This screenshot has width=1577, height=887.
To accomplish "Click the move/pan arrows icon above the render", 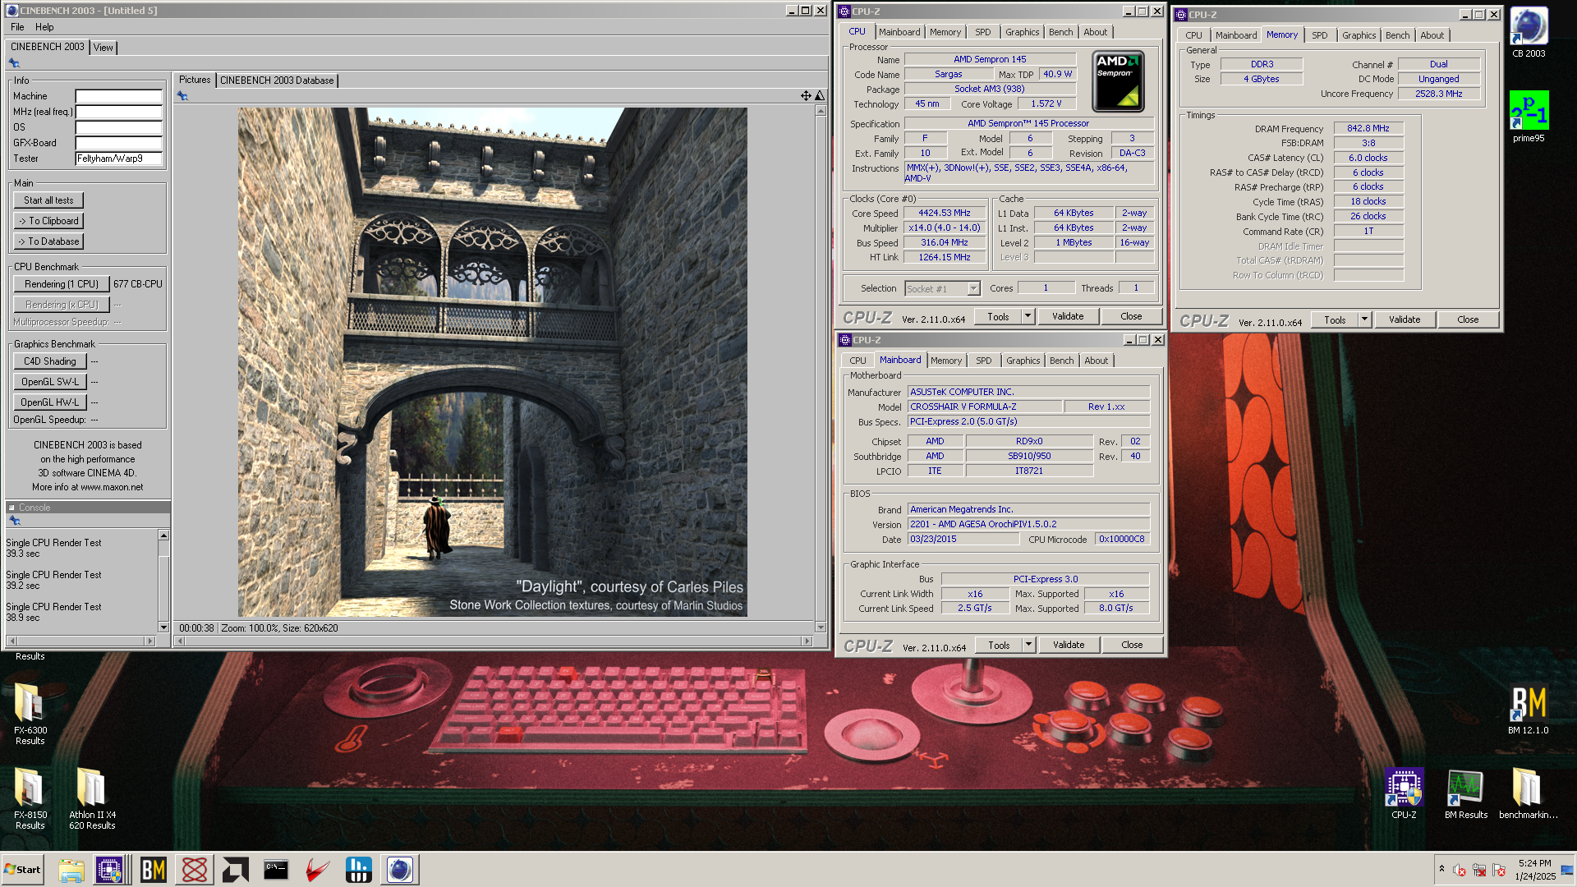I will coord(806,96).
